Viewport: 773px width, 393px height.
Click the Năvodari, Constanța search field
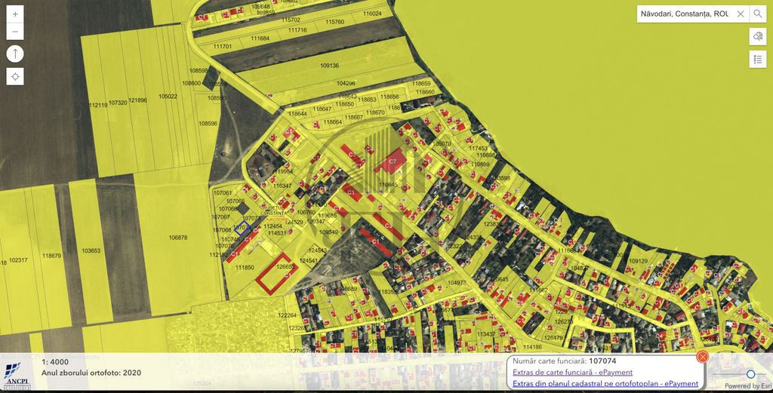tap(683, 14)
